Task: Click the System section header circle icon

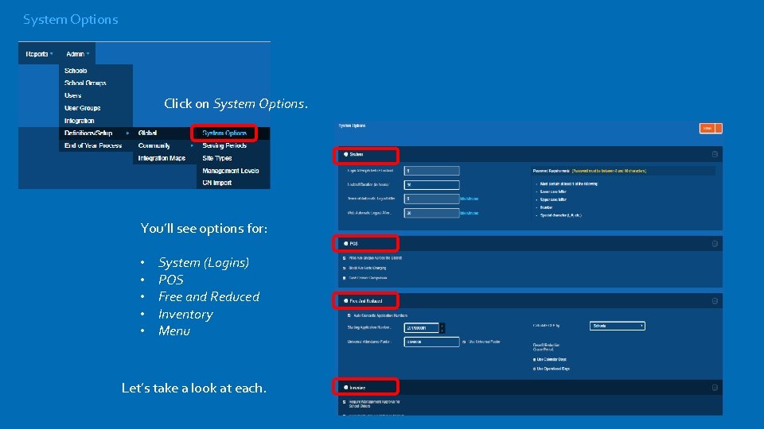Action: 346,154
